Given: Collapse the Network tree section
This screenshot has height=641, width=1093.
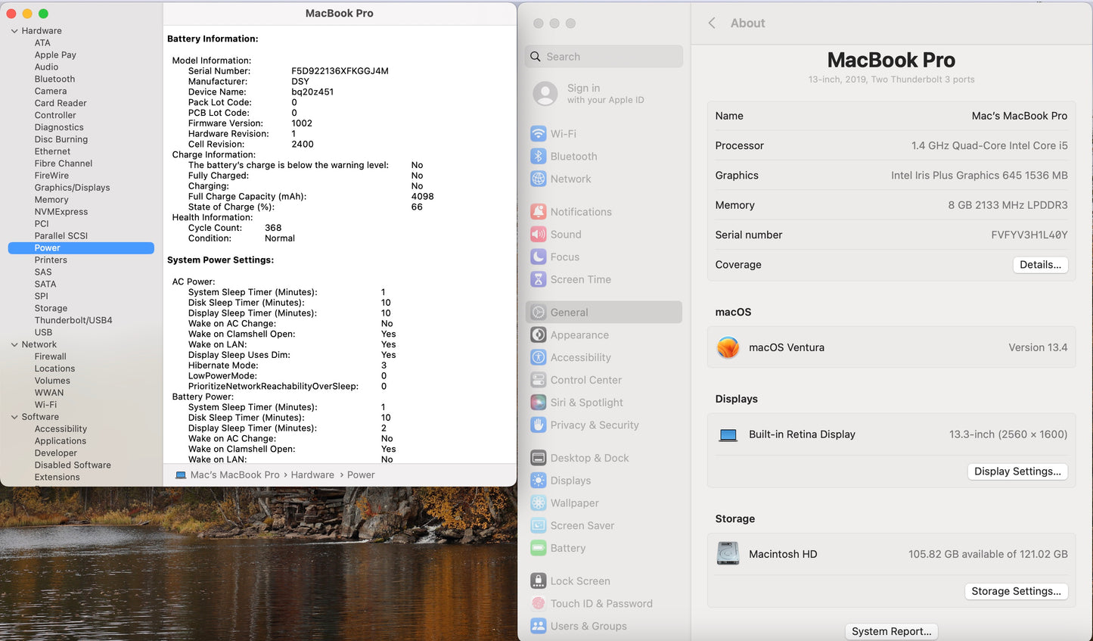Looking at the screenshot, I should [14, 344].
